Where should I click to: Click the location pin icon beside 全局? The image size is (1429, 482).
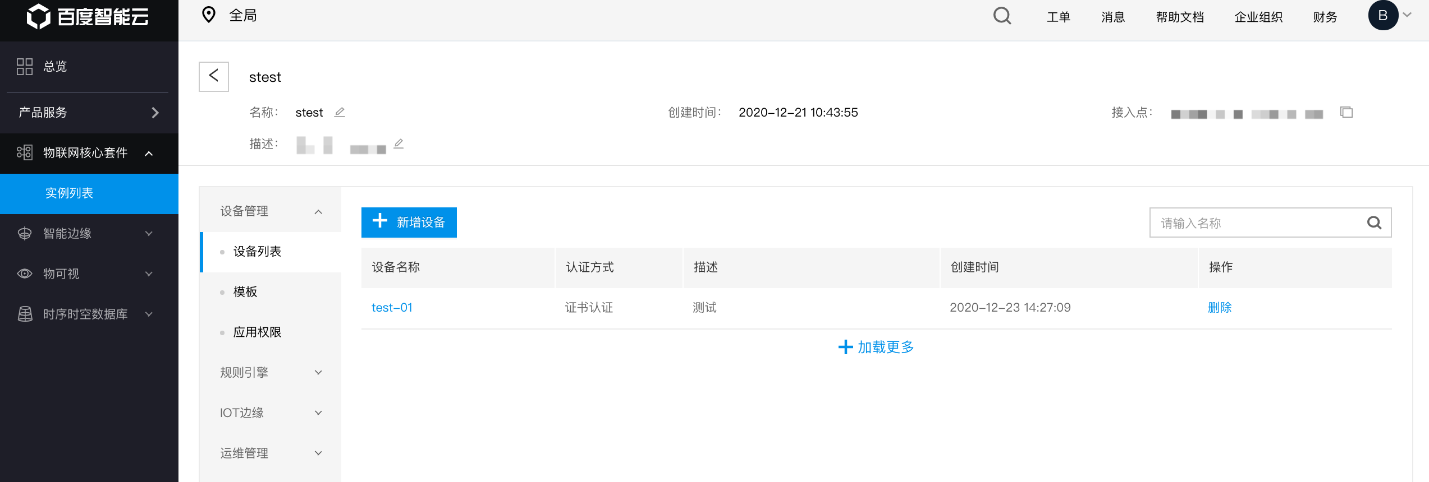pyautogui.click(x=209, y=15)
